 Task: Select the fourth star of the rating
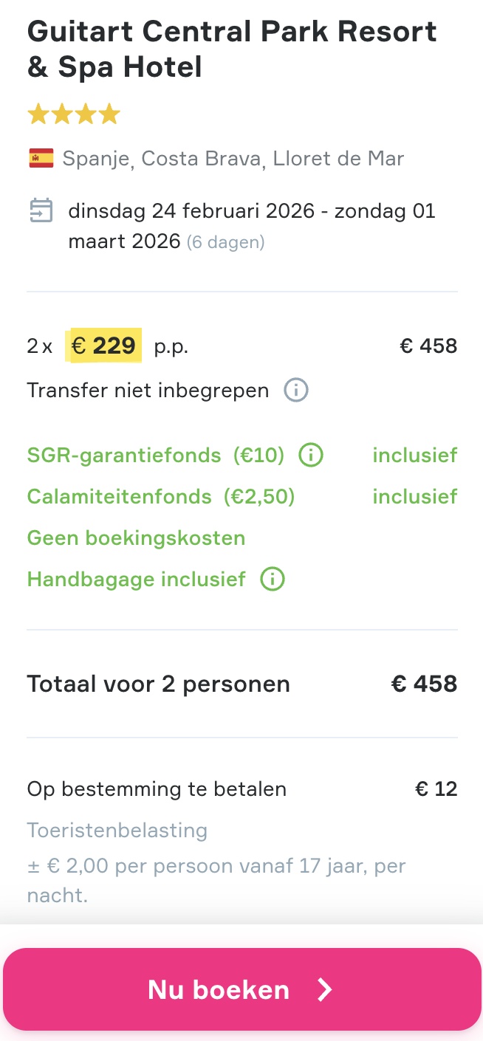pos(109,113)
